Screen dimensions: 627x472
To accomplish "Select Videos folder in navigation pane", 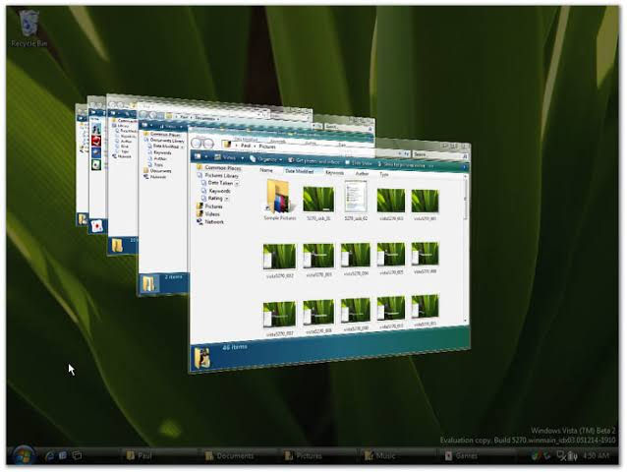I will [208, 214].
